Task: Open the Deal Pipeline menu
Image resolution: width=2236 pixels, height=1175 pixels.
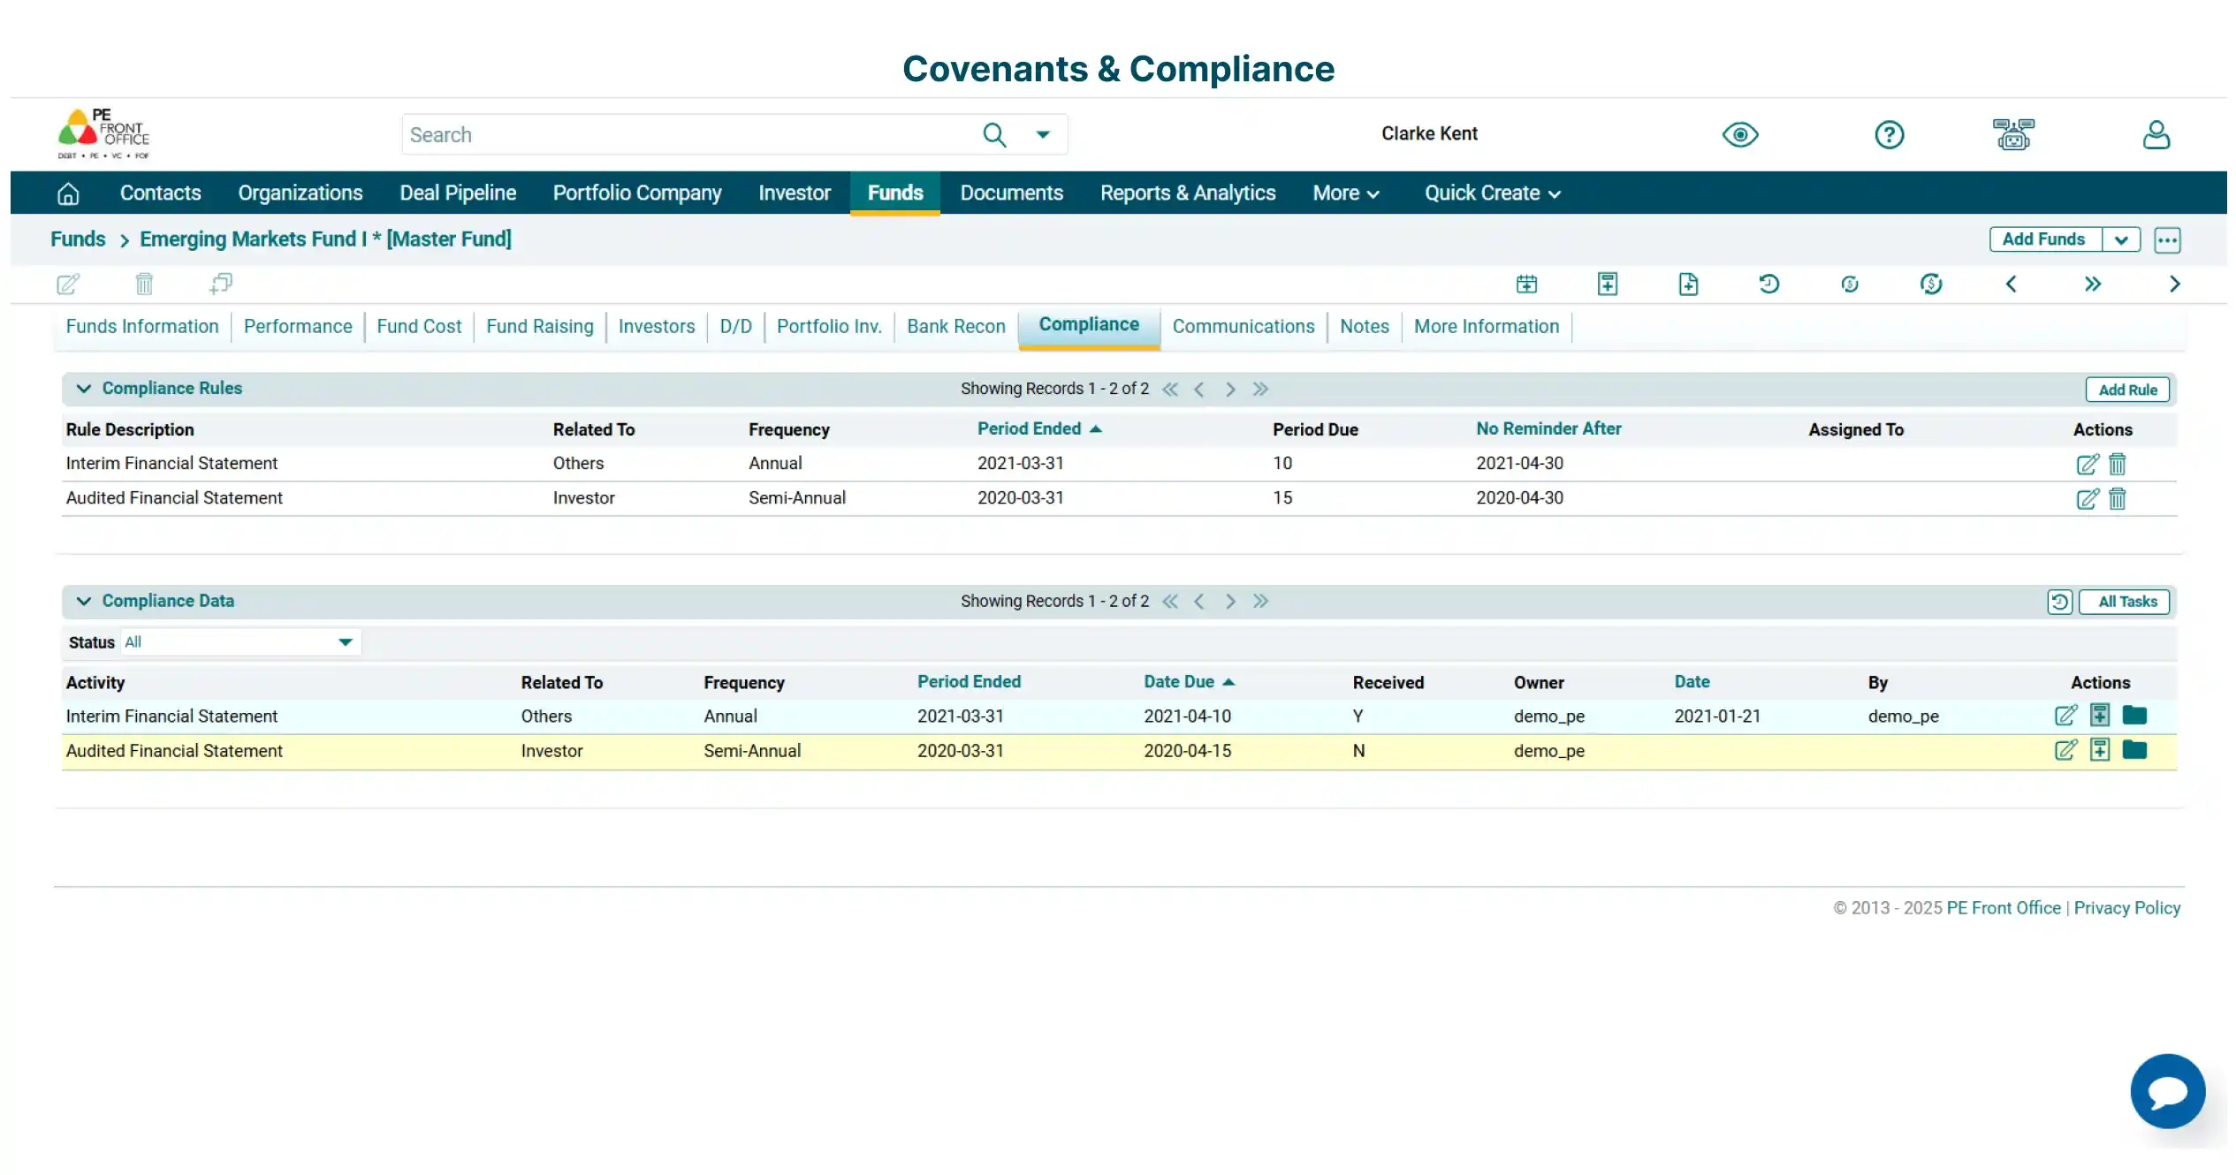Action: coord(458,193)
